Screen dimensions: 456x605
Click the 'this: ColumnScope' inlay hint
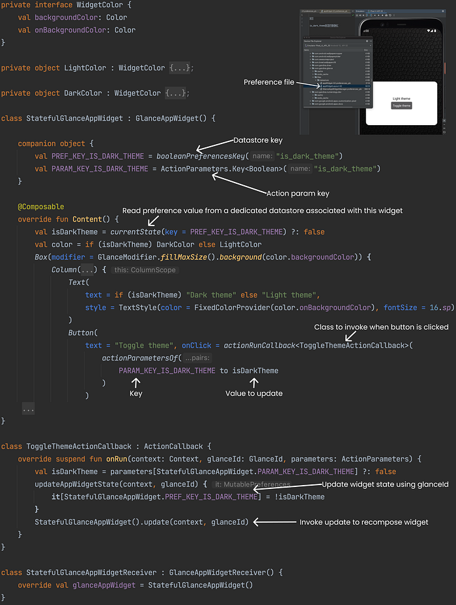(x=145, y=270)
